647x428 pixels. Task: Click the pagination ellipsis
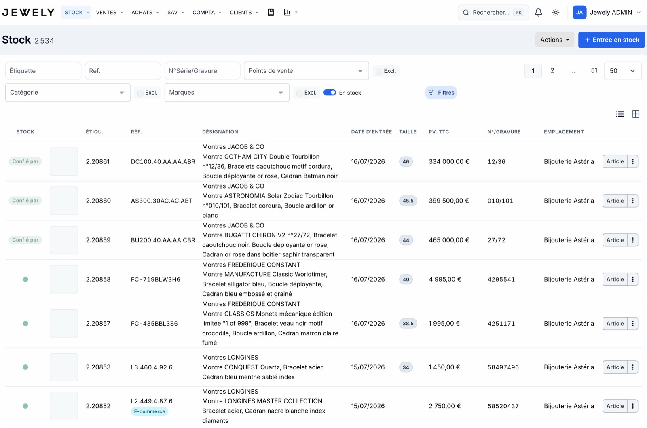click(x=573, y=71)
